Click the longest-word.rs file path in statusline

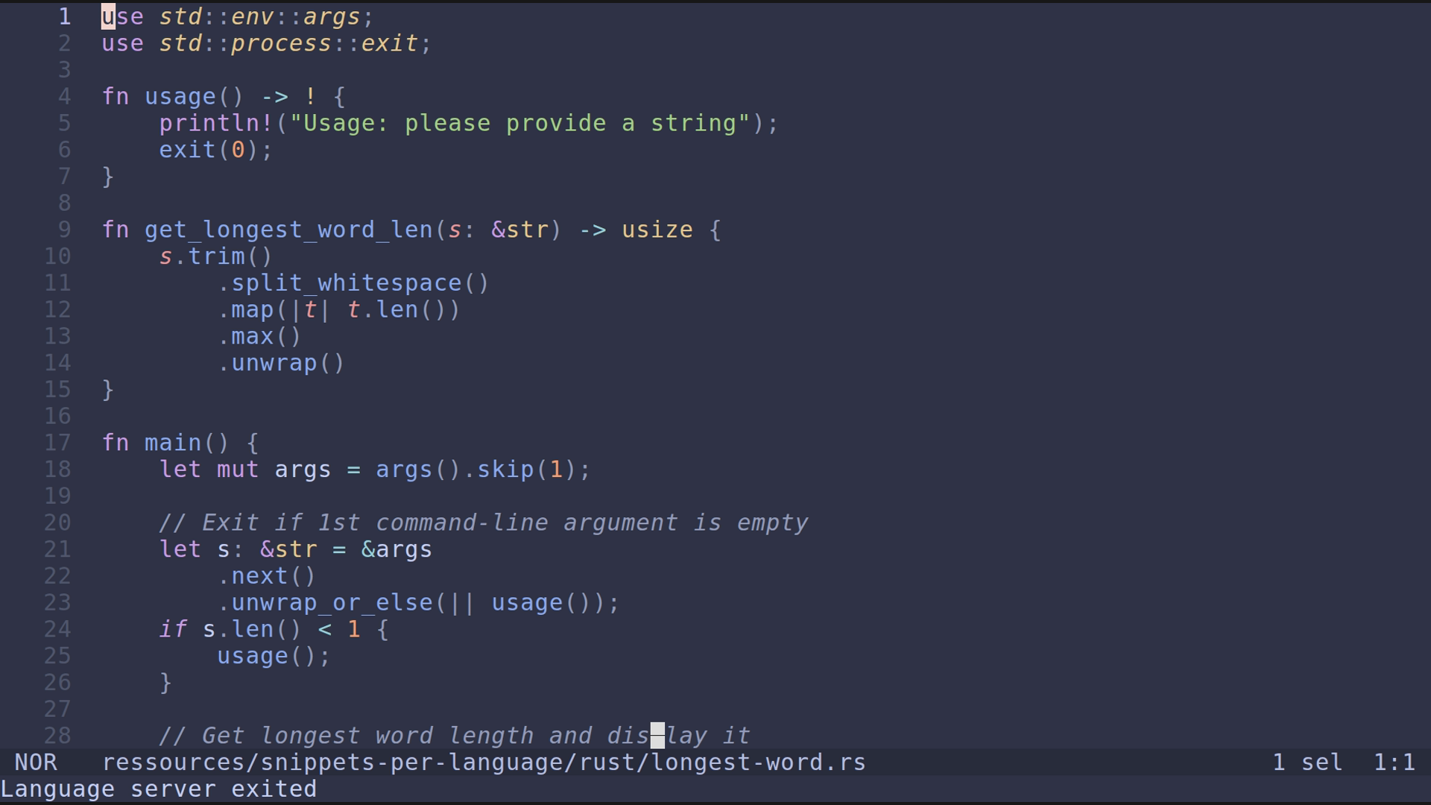pos(483,763)
